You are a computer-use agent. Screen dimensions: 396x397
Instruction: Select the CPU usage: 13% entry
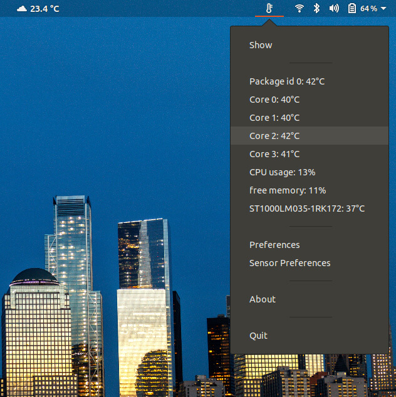pos(310,172)
